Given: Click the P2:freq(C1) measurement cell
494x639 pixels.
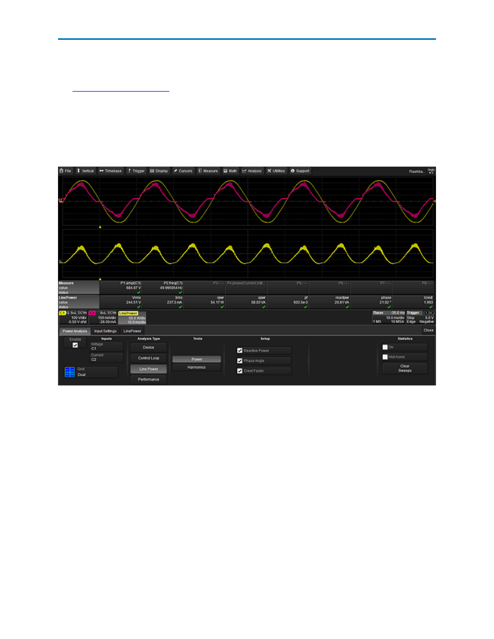Looking at the screenshot, I should [163, 288].
